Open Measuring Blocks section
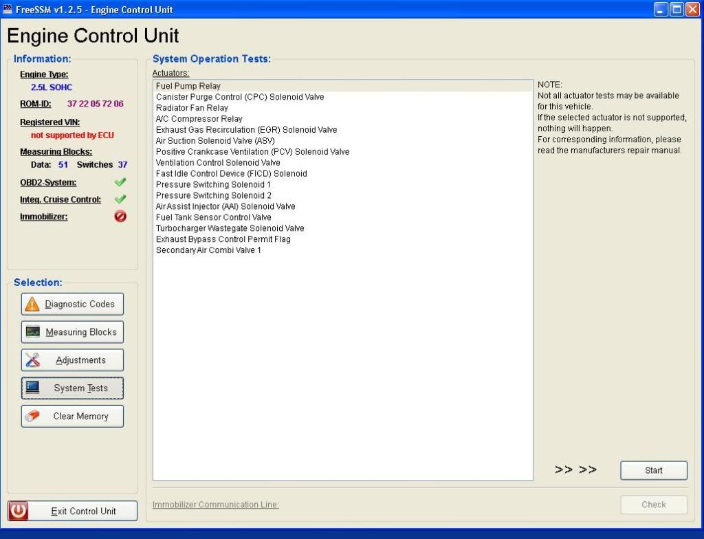The height and width of the screenshot is (539, 704). click(72, 332)
